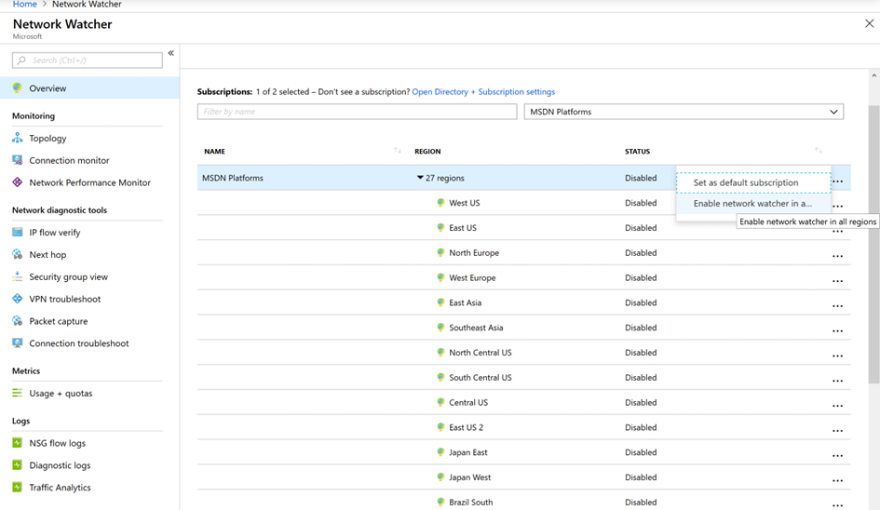
Task: Sort table by the Status column arrows
Action: 819,151
